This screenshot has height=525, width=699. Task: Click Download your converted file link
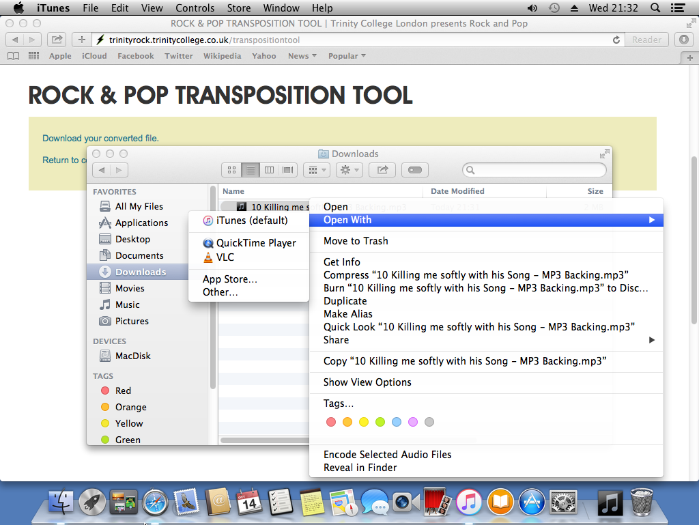pyautogui.click(x=100, y=138)
